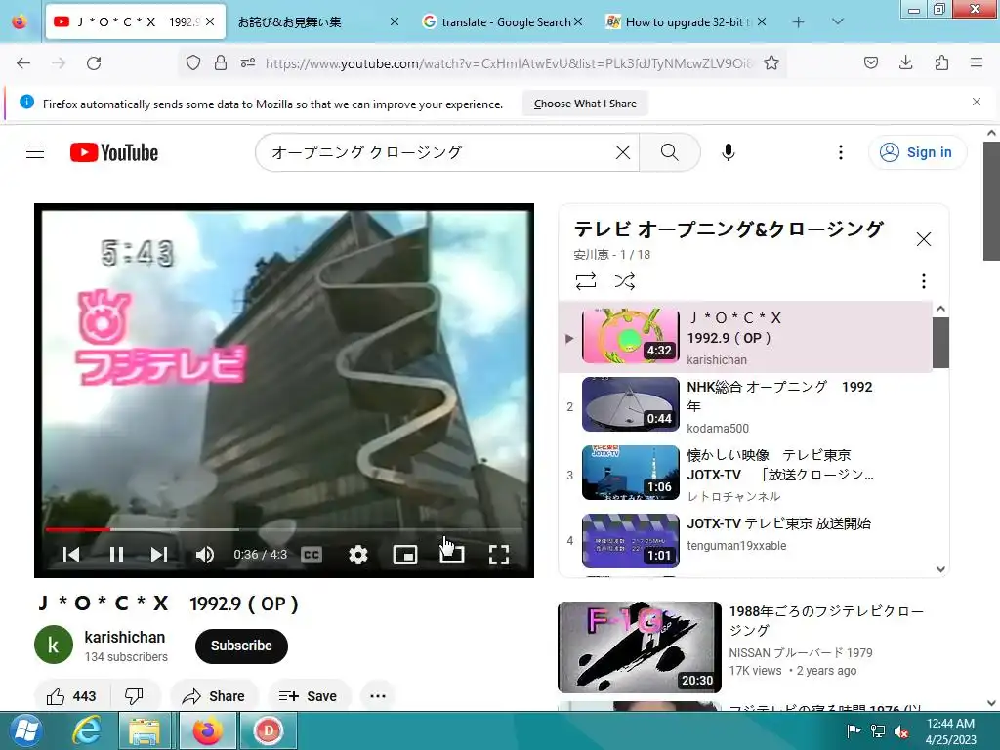This screenshot has width=1000, height=750.
Task: Skip to next video in player
Action: (x=159, y=555)
